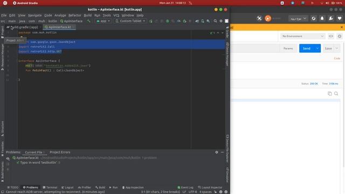Open Postman Manage Environments gear icon
This screenshot has width=345, height=194.
(340, 36)
